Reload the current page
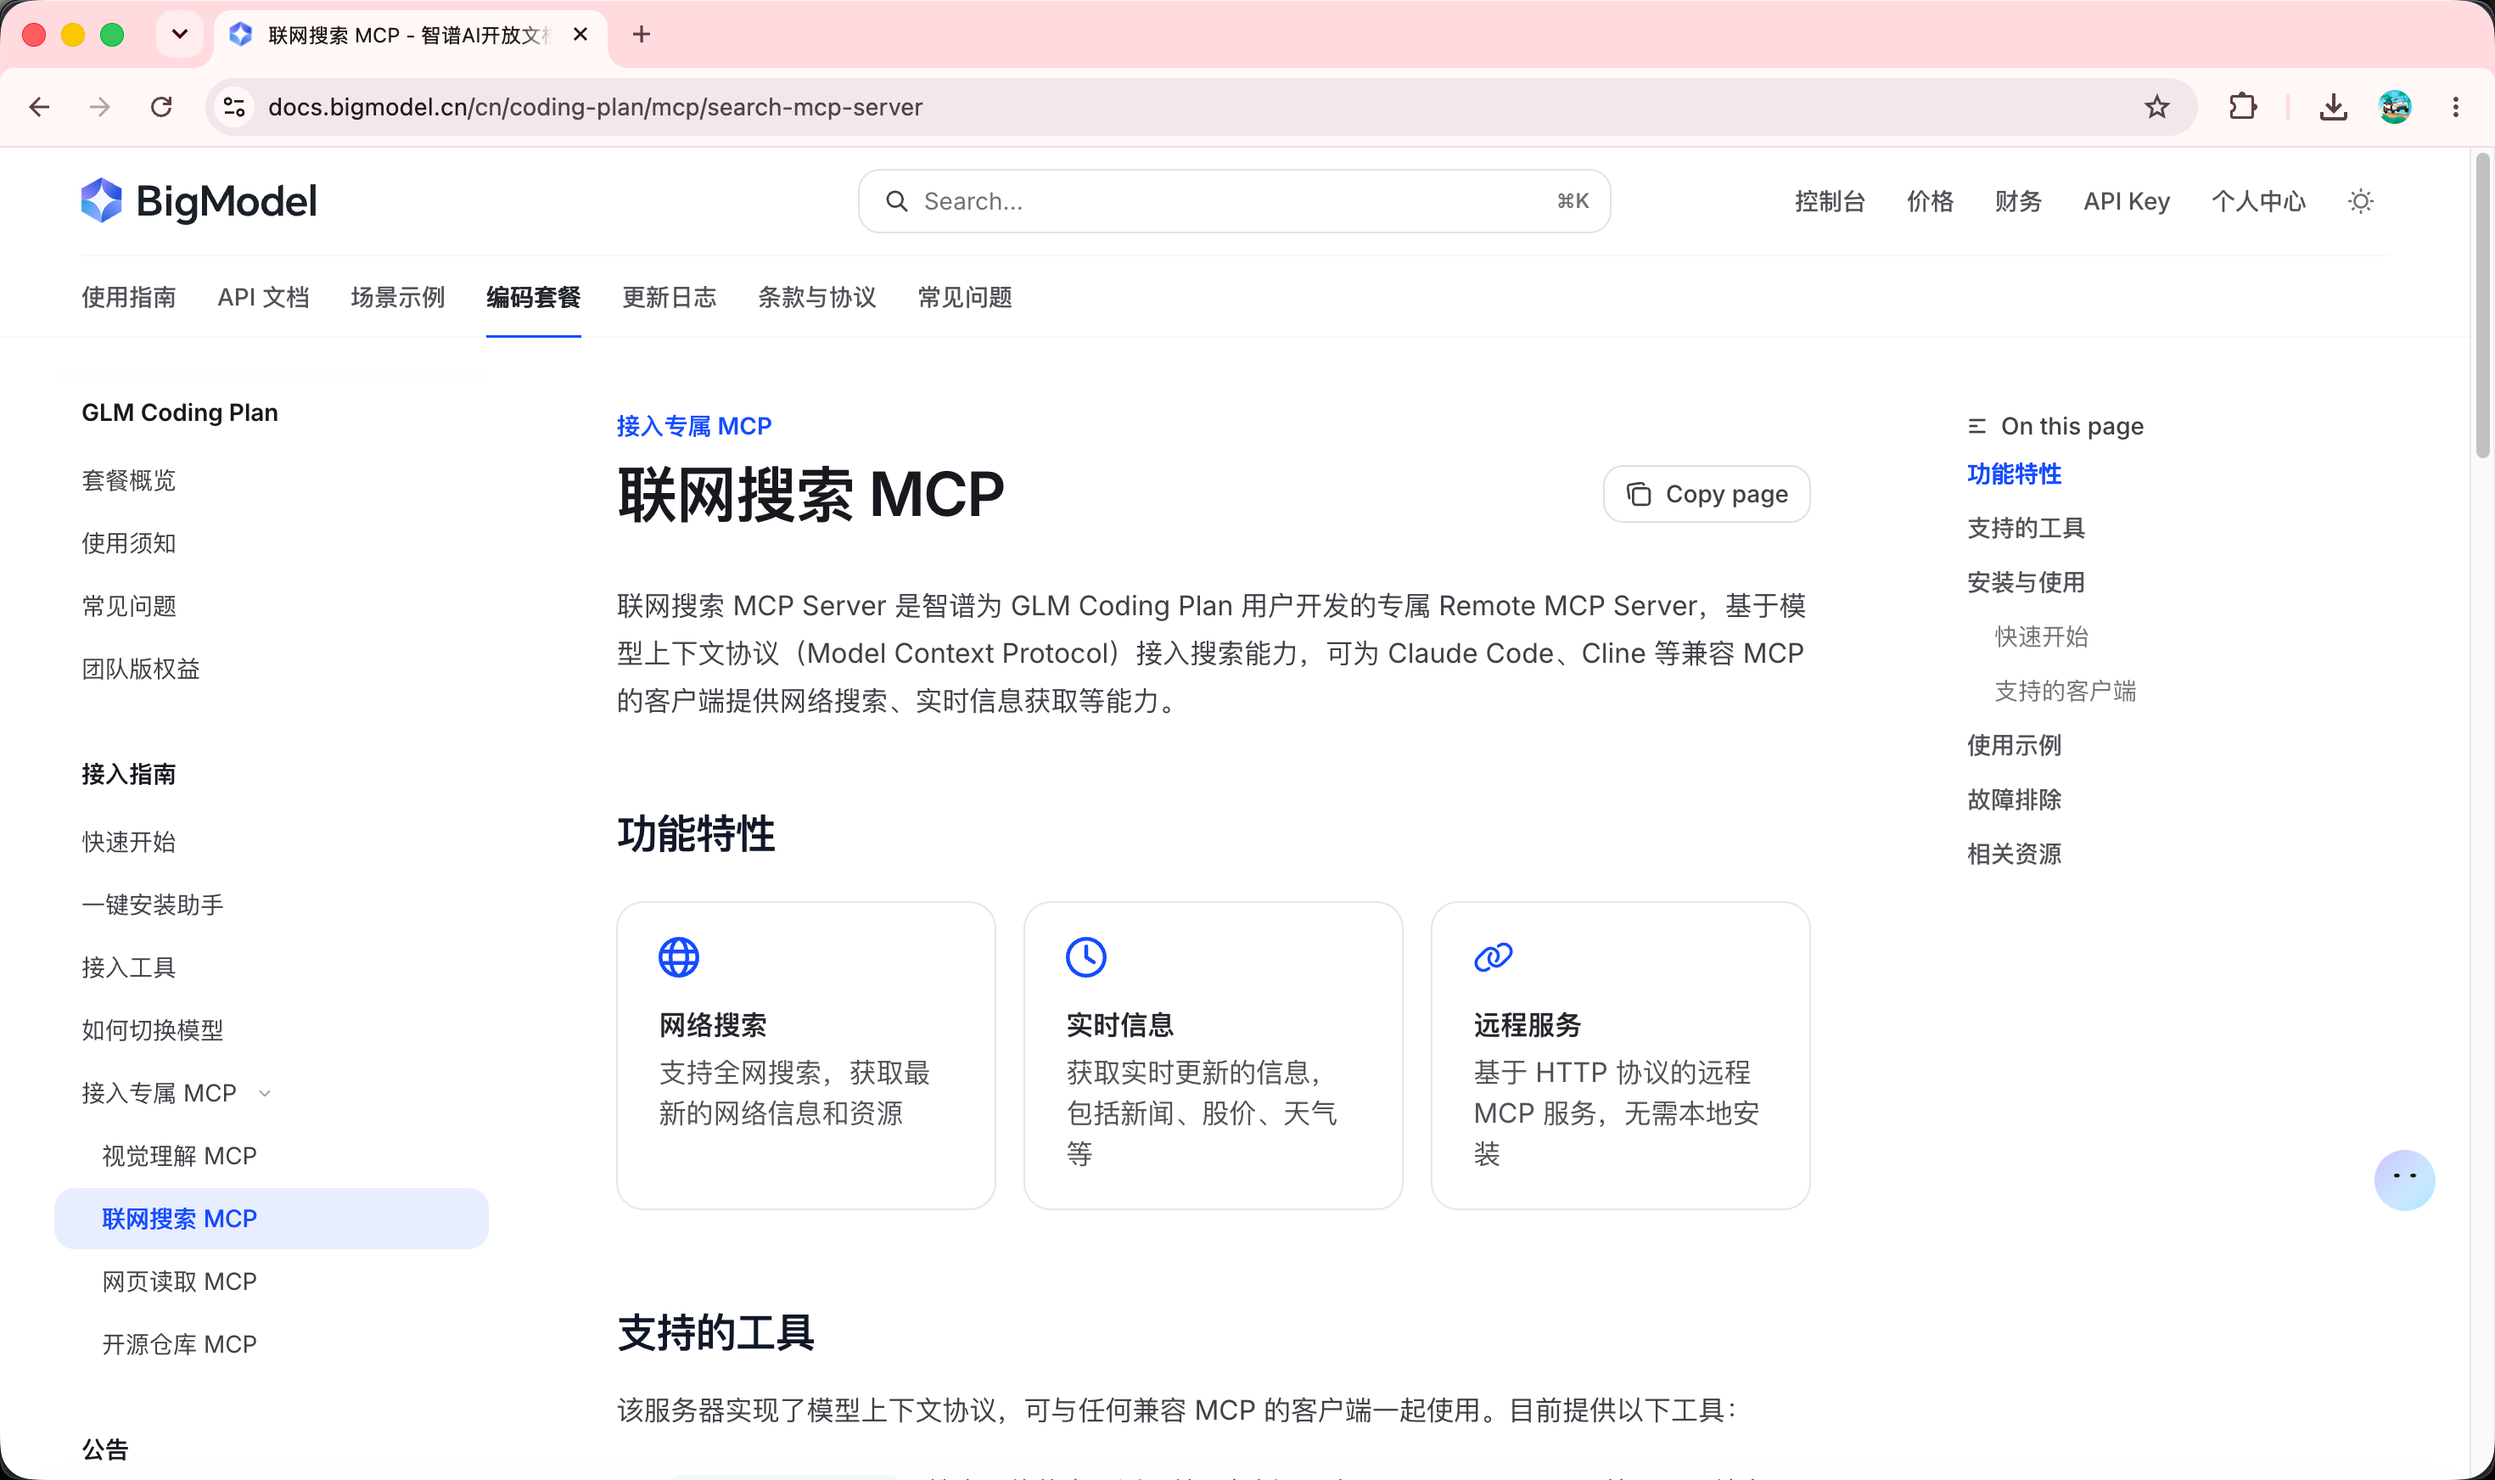2495x1480 pixels. [x=161, y=107]
